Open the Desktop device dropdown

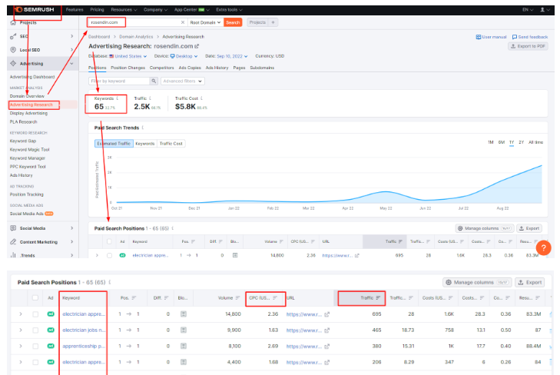pos(184,56)
